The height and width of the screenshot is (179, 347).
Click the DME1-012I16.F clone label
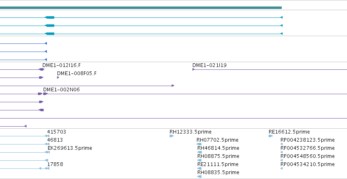pos(62,65)
